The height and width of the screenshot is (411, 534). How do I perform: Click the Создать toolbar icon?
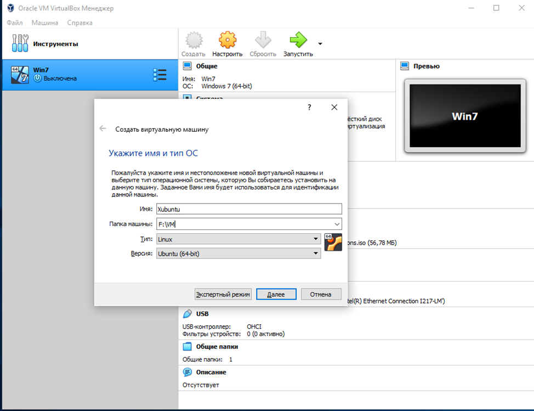click(194, 40)
